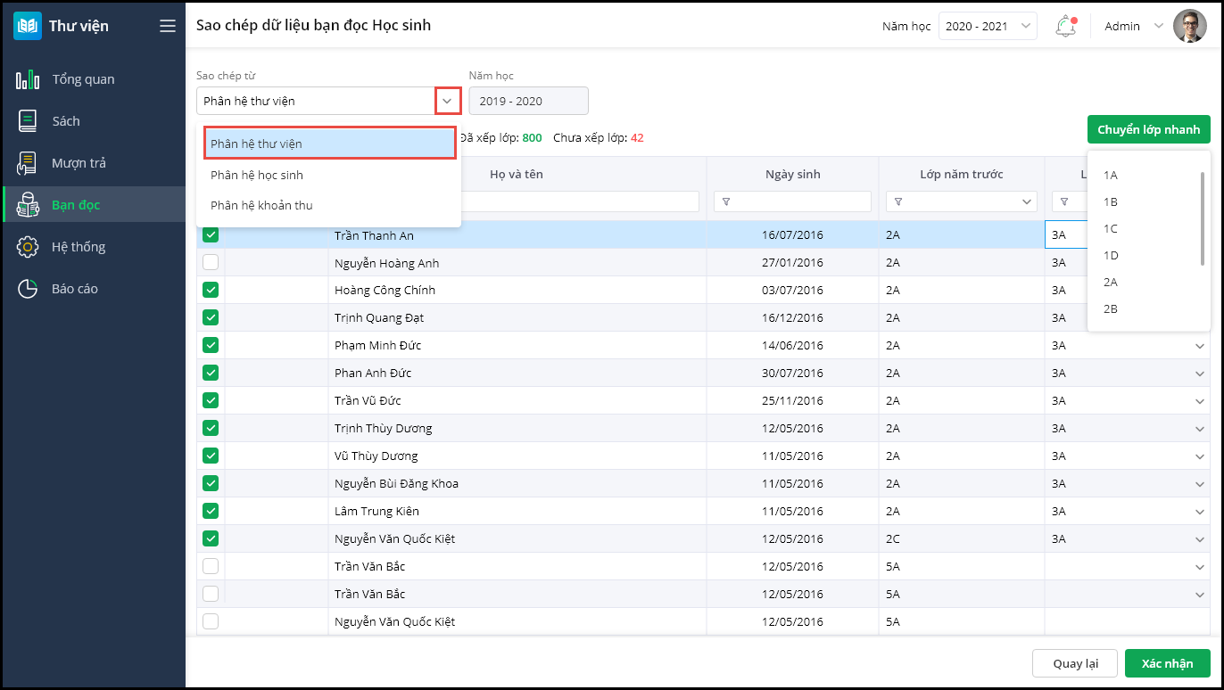Image resolution: width=1224 pixels, height=690 pixels.
Task: Check the checkbox for Nguyễn Hoàng Anh
Action: pyautogui.click(x=211, y=263)
